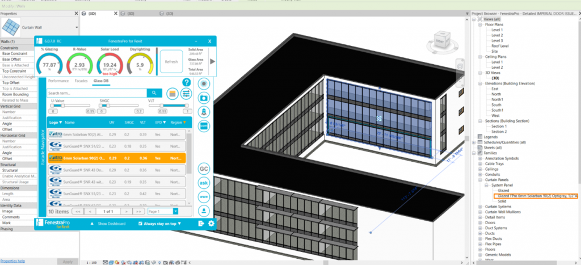
Task: Sort by the Logo column arrow
Action: 60,123
